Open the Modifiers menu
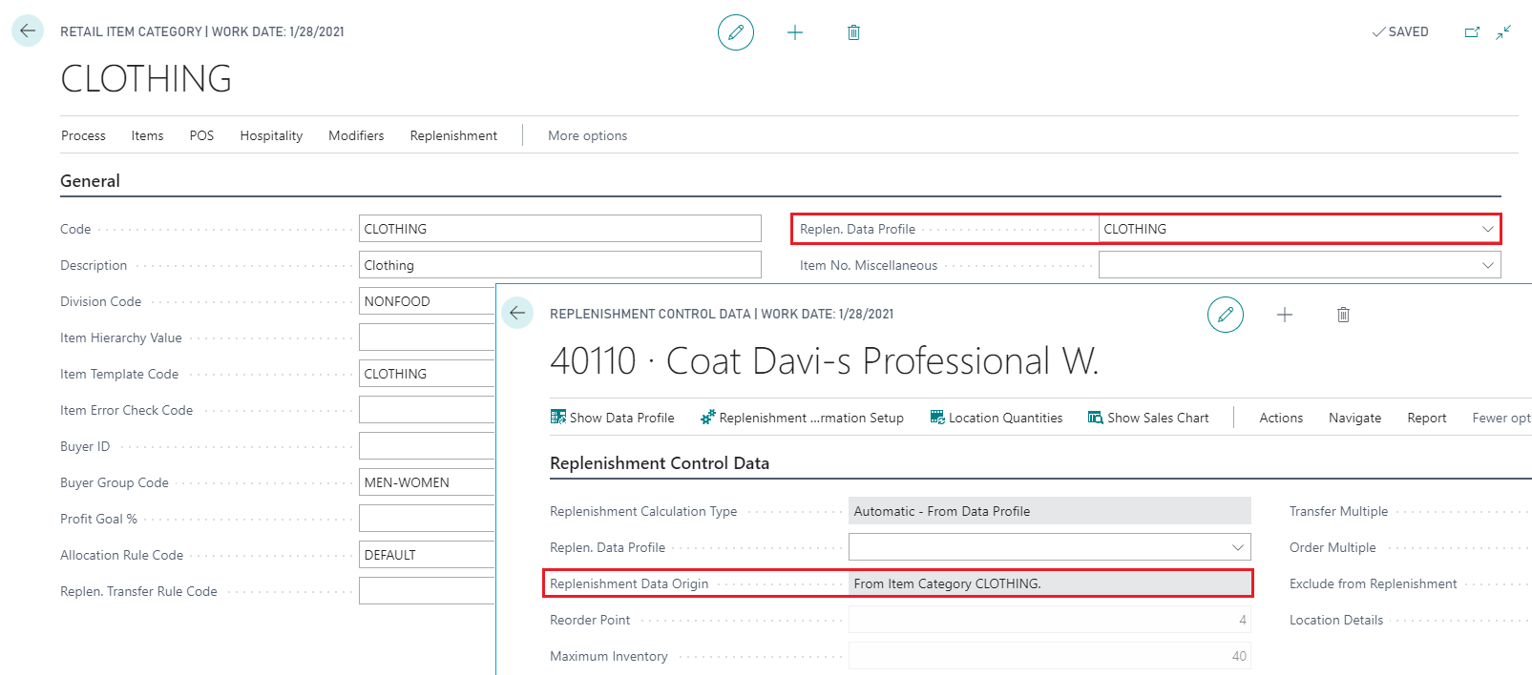This screenshot has height=675, width=1532. click(x=356, y=135)
